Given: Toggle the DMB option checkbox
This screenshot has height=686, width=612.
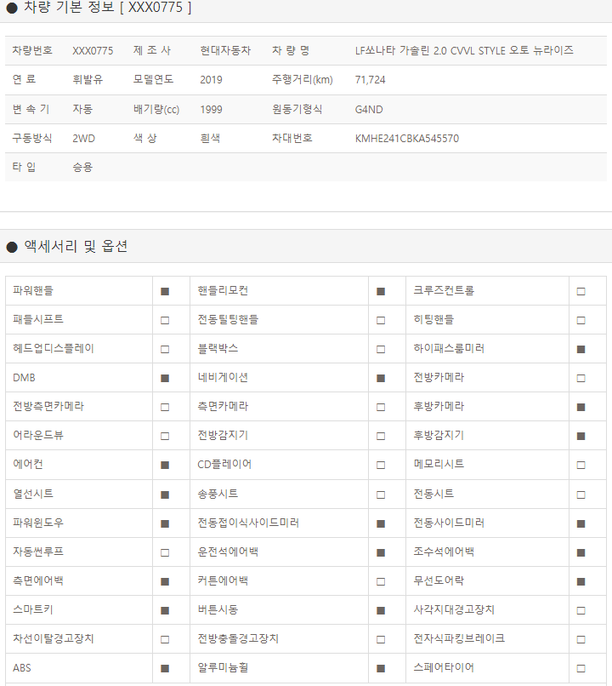Looking at the screenshot, I should [165, 378].
